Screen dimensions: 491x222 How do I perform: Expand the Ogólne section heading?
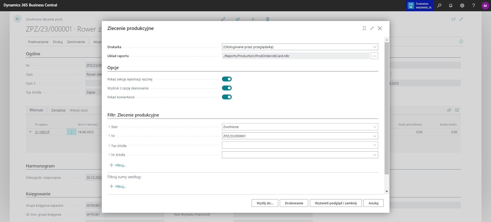33,54
